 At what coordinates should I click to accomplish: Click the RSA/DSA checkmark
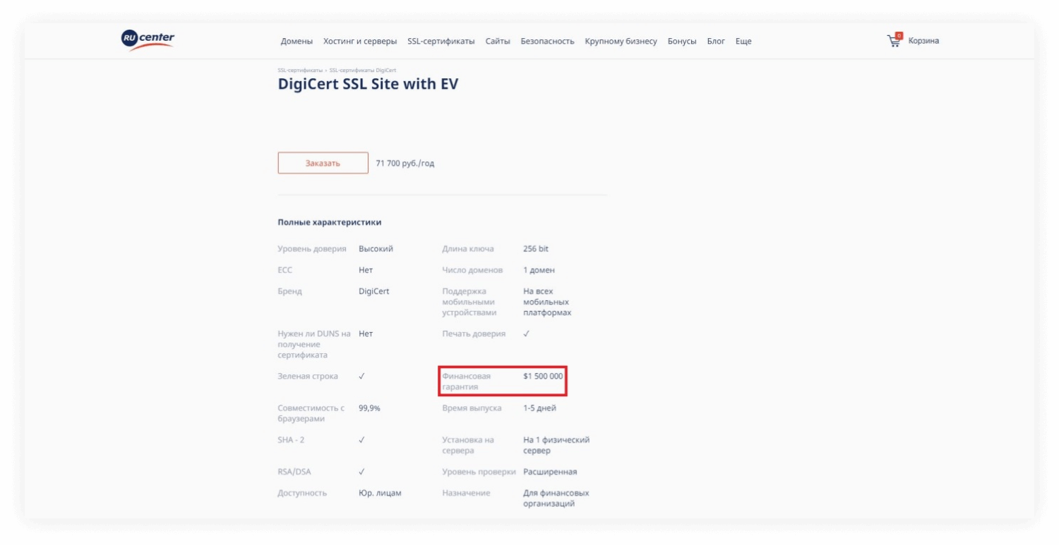tap(362, 472)
